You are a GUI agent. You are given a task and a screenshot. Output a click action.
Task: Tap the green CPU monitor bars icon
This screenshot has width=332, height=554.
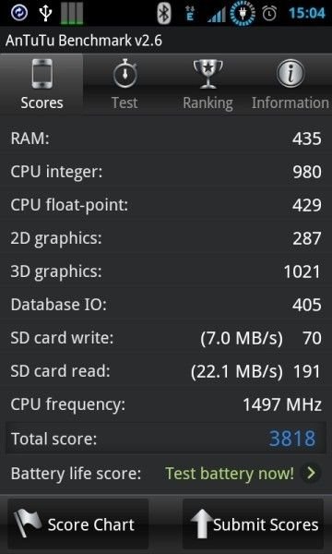72,13
